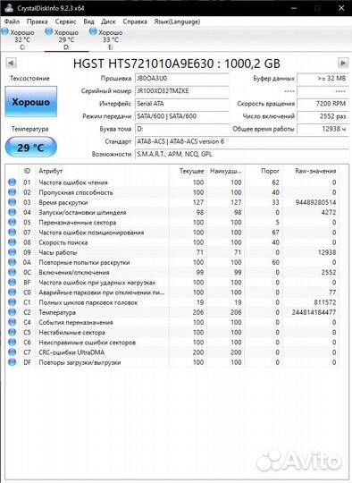Click status dot for Неисправимые ошибки секторов
The width and height of the screenshot is (352, 483).
[12, 343]
